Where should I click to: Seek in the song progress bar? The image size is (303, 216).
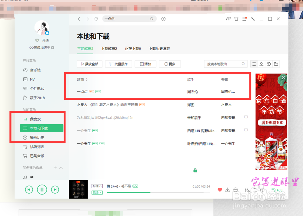pos(158,192)
